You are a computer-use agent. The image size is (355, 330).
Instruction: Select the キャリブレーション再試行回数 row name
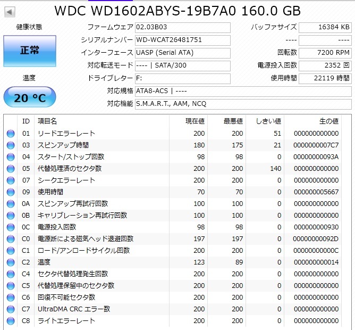[82, 216]
